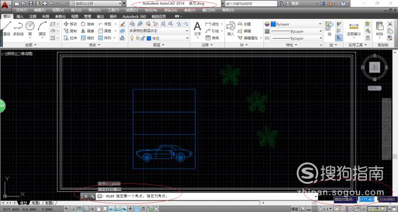Open the current layer dropdown (车位)
The height and width of the screenshot is (212, 398).
tap(159, 38)
